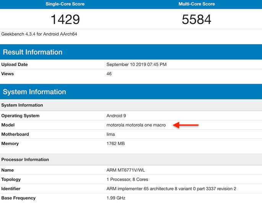
Task: Click the Base Frequency label
Action: 18,198
